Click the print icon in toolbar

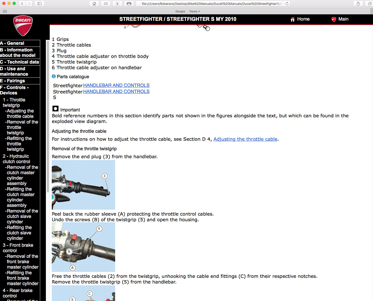pyautogui.click(x=129, y=4)
